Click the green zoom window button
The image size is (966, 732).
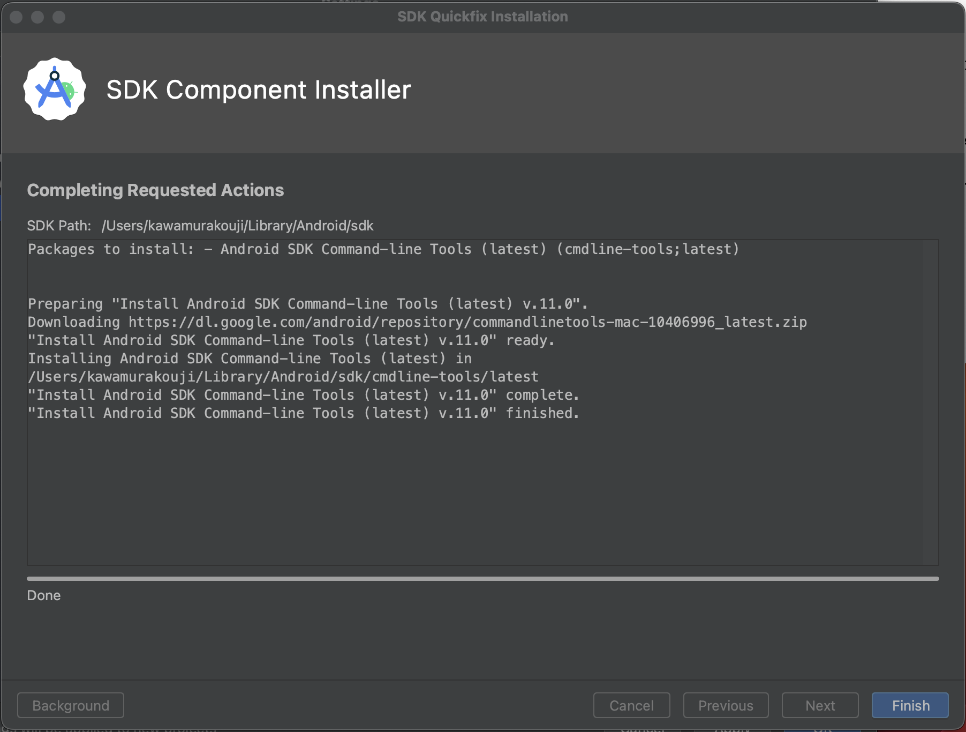coord(59,17)
